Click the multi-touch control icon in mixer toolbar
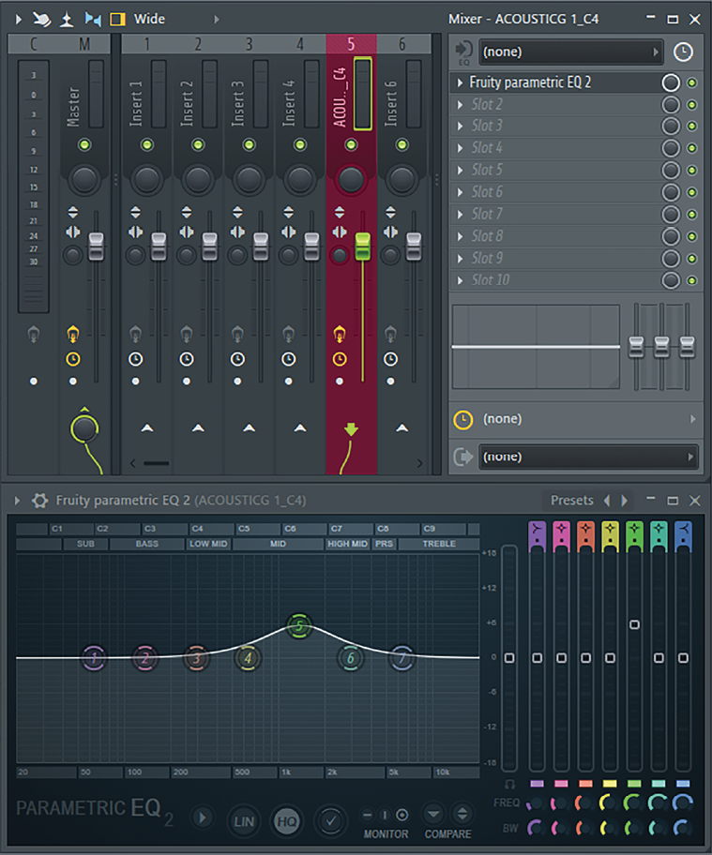The height and width of the screenshot is (855, 712). coord(42,20)
